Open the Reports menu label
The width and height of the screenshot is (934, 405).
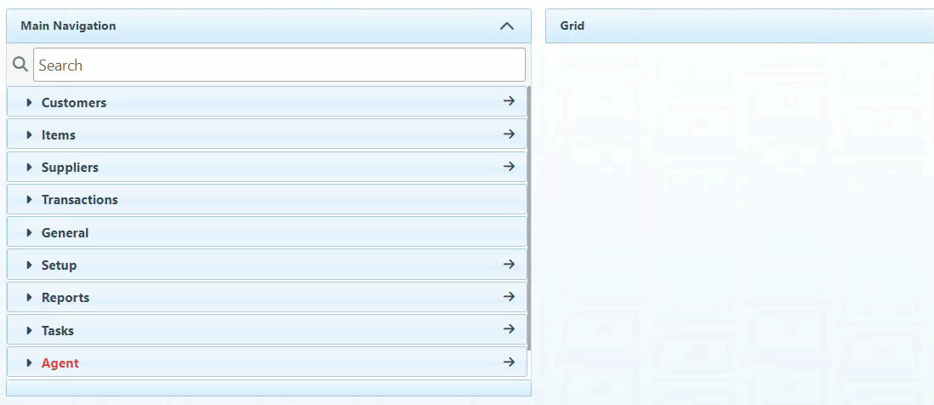[65, 298]
